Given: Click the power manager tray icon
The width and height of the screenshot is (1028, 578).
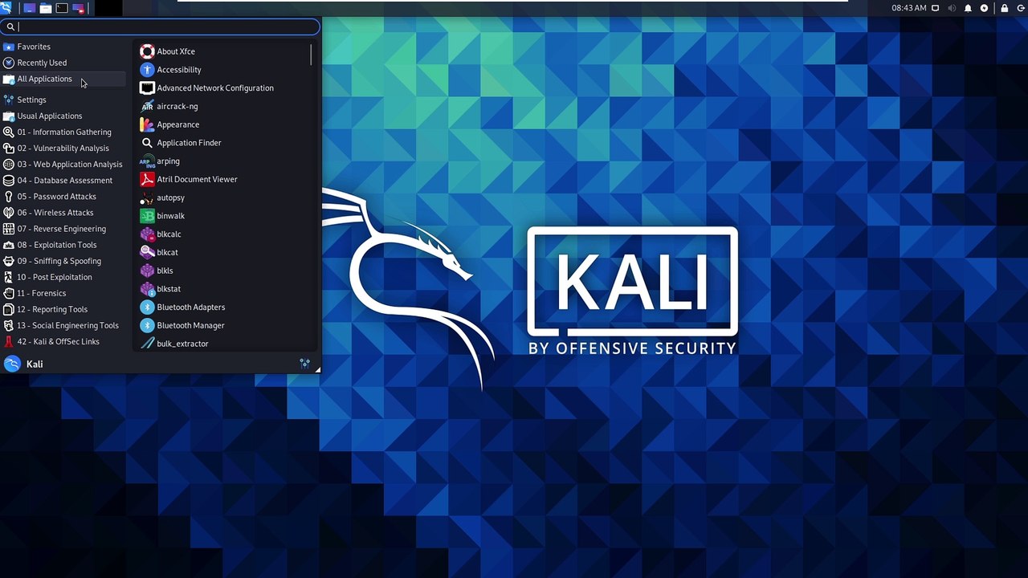Looking at the screenshot, I should point(984,8).
